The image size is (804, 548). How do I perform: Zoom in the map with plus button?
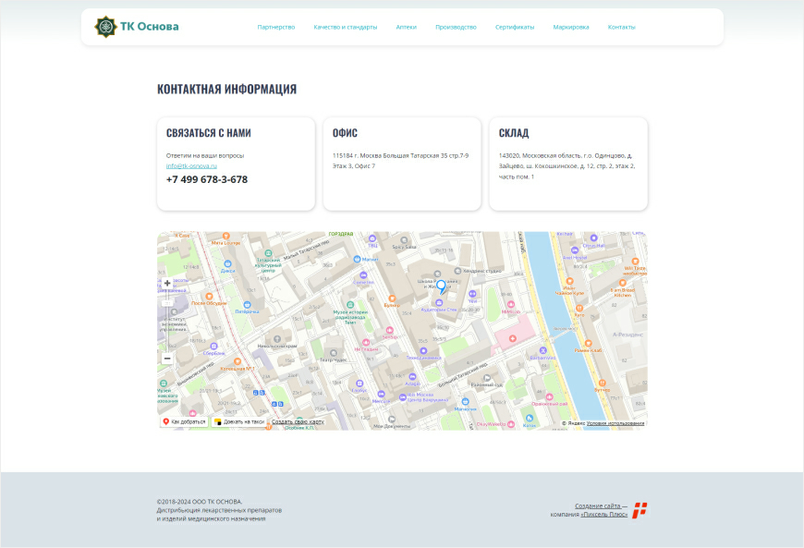pyautogui.click(x=167, y=283)
